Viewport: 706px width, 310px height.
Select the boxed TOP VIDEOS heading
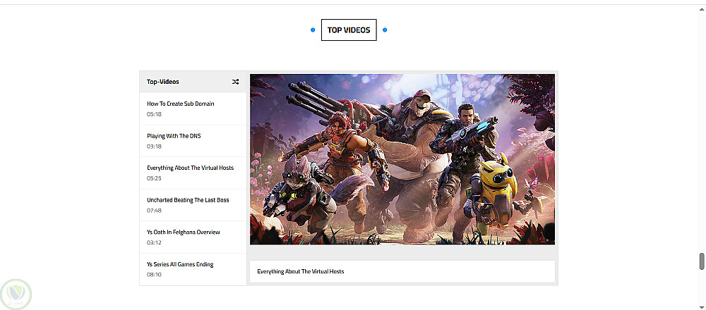[349, 30]
